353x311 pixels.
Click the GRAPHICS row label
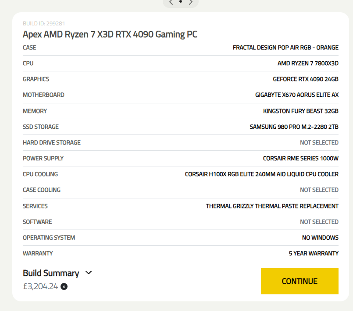point(36,79)
